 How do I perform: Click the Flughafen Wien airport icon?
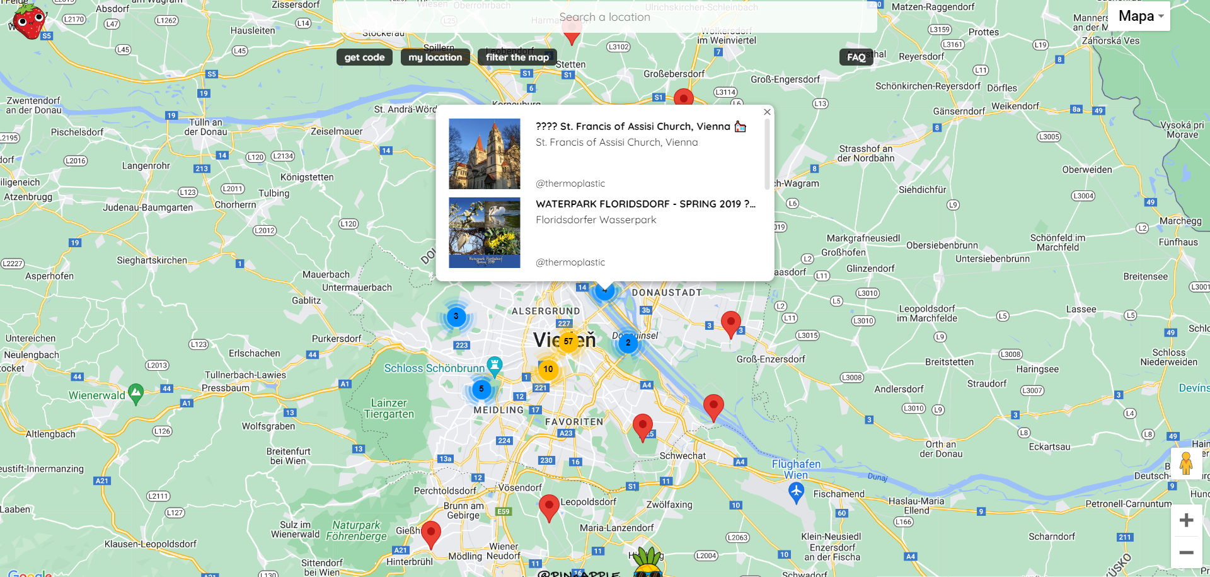point(797,492)
